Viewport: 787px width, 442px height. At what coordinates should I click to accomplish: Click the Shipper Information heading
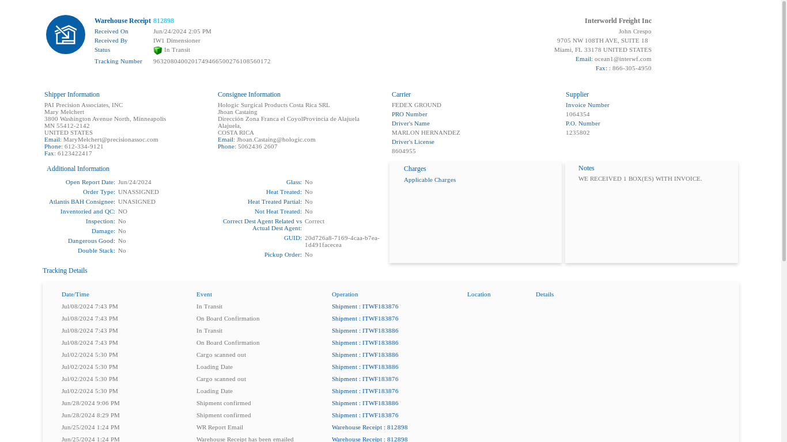(x=72, y=94)
